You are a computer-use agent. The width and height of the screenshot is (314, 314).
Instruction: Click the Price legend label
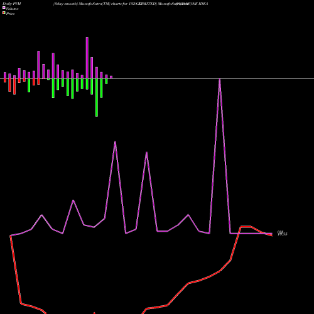tap(10, 14)
